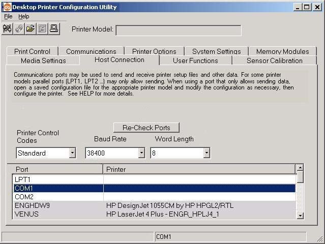The width and height of the screenshot is (325, 244).
Task: Open the Help menu
Action: 24,16
